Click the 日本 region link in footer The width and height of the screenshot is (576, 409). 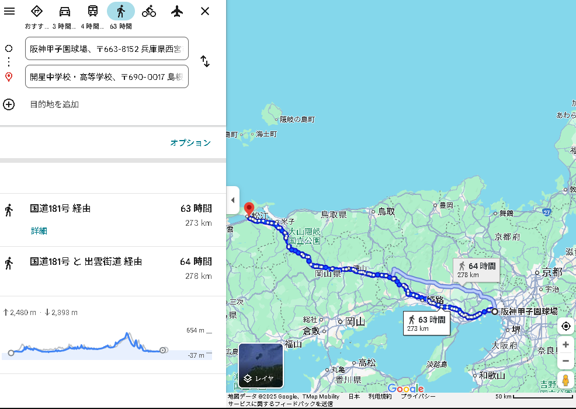coord(354,396)
